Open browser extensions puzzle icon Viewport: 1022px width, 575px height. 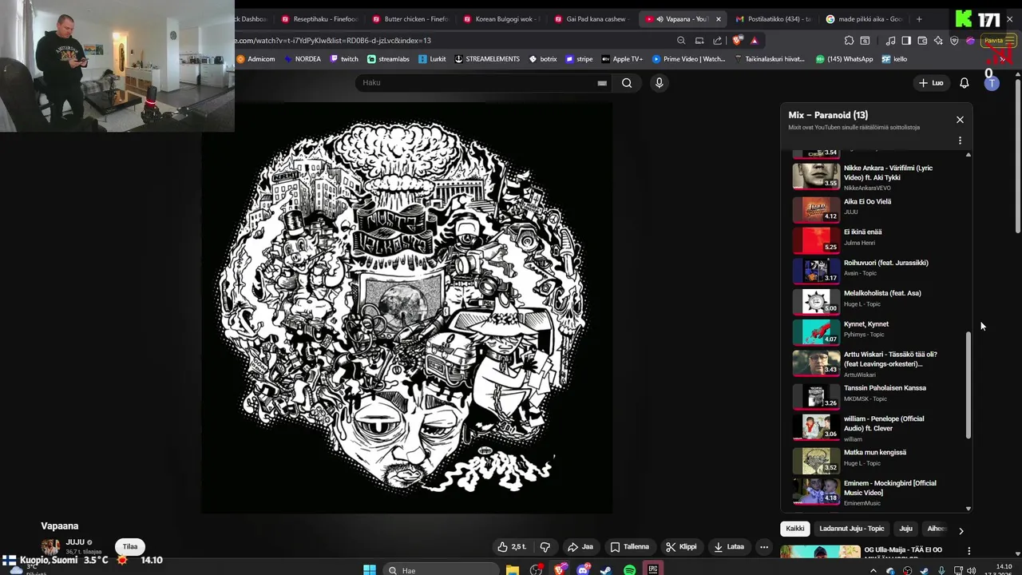(849, 41)
